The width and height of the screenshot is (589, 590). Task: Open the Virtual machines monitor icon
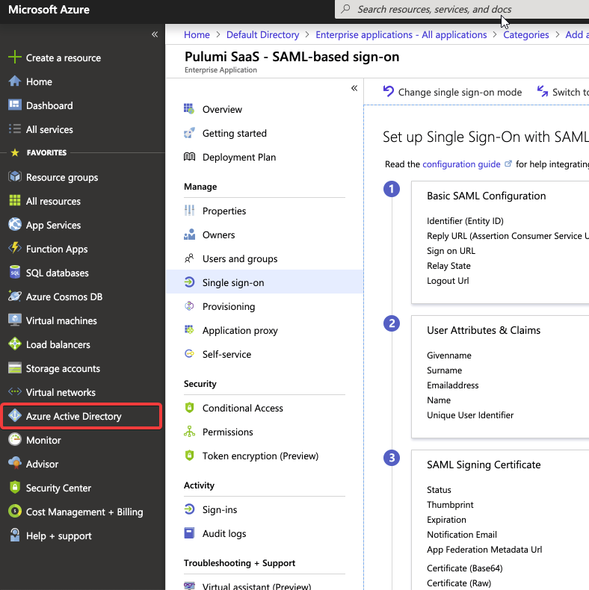(x=15, y=320)
